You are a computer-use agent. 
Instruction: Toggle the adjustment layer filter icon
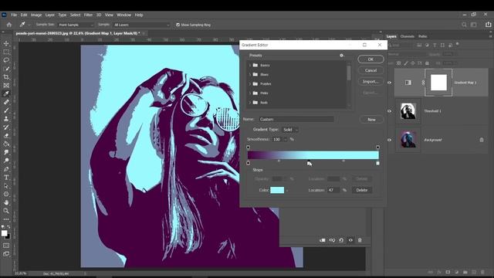click(427, 45)
